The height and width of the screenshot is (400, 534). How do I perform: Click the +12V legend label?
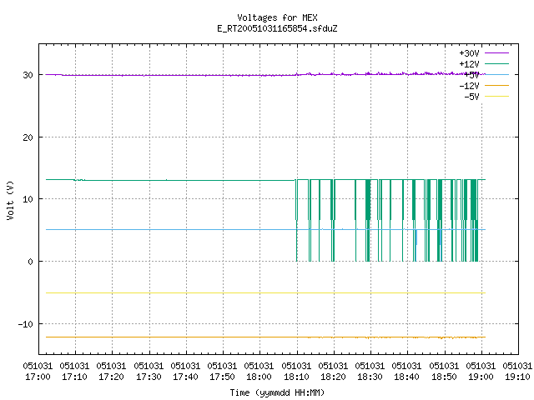point(469,64)
